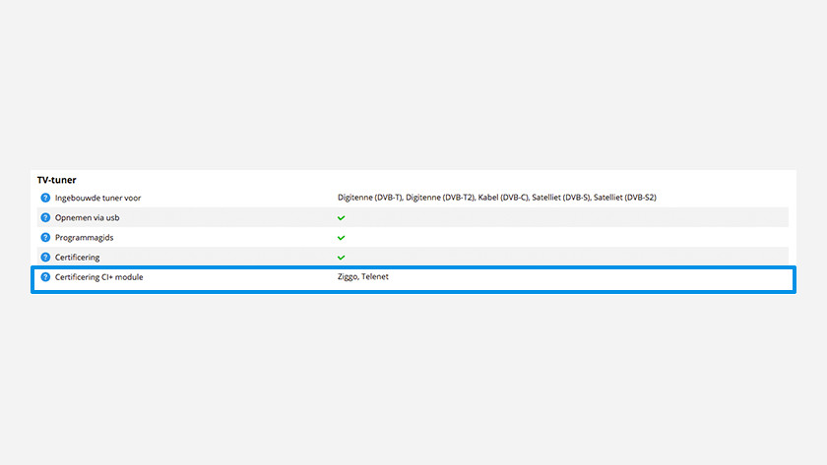Click the Ziggo provider value

click(348, 277)
